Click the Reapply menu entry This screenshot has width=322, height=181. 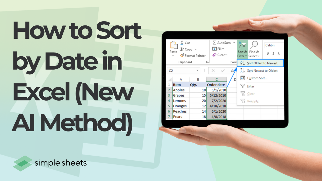click(x=260, y=101)
